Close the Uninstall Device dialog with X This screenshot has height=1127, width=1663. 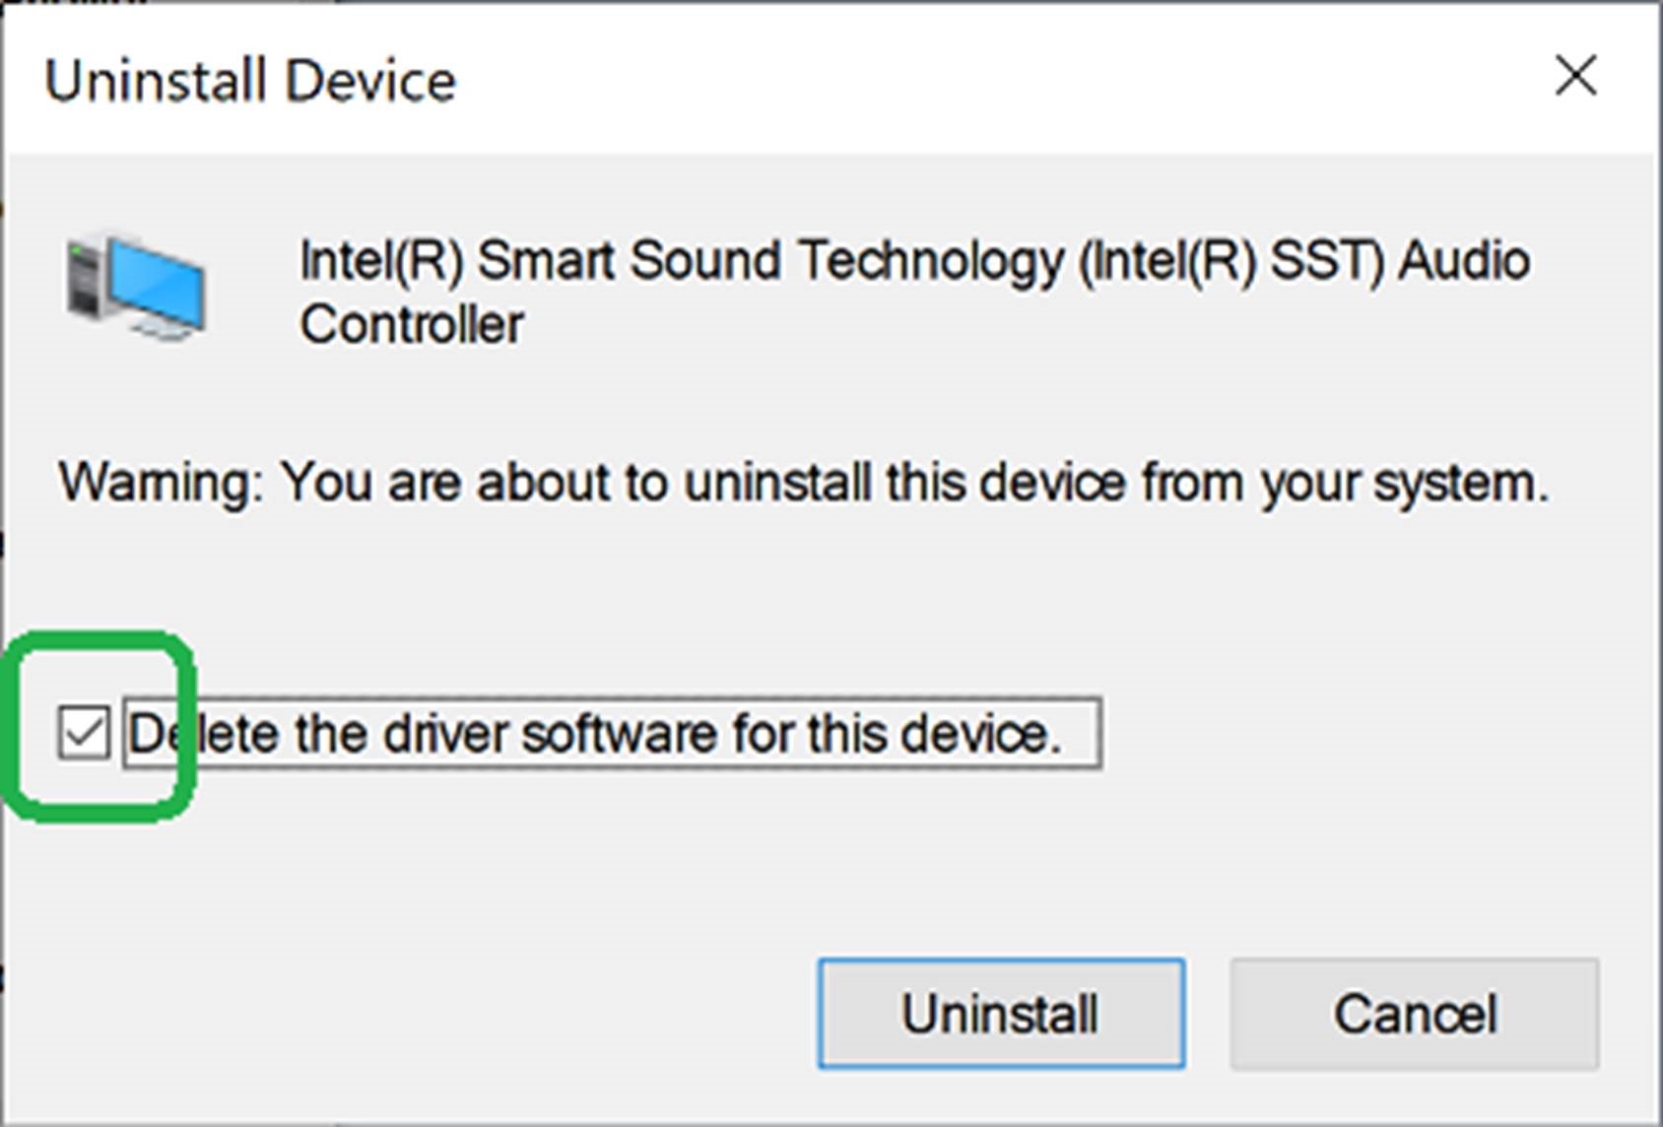(x=1575, y=76)
